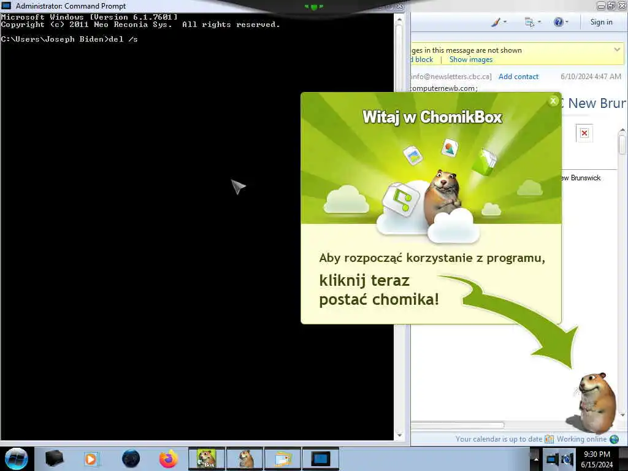Switch to Command Prompt taskbar button
Image resolution: width=628 pixels, height=471 pixels.
(x=321, y=459)
